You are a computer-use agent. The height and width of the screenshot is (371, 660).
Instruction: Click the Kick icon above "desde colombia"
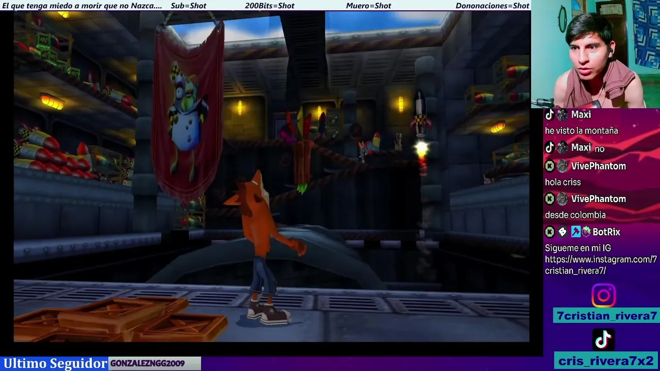[x=550, y=199]
